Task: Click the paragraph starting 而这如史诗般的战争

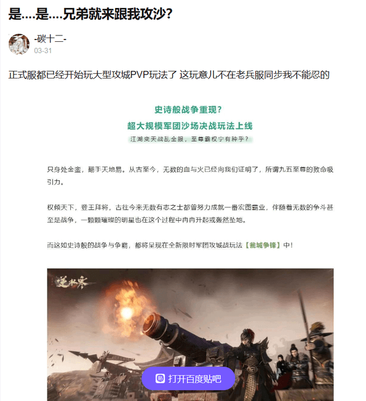Action: pos(170,245)
